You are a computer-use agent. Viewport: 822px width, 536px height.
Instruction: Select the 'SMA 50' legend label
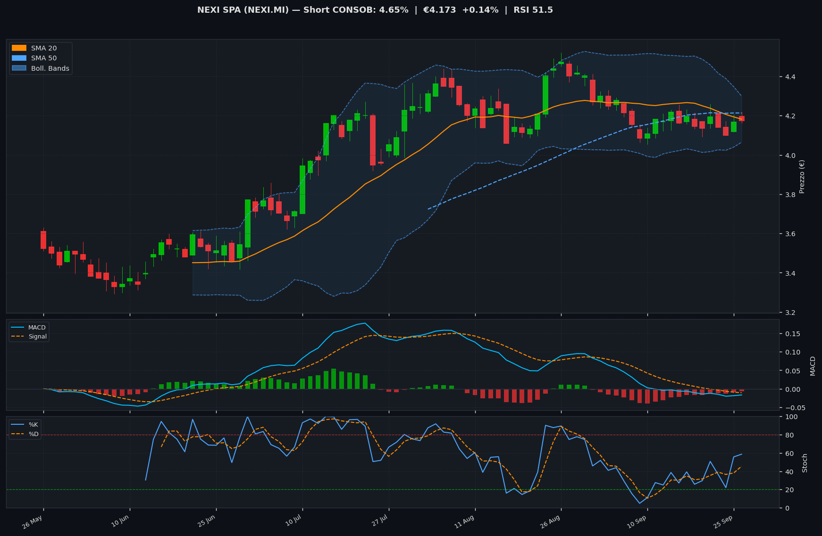44,58
